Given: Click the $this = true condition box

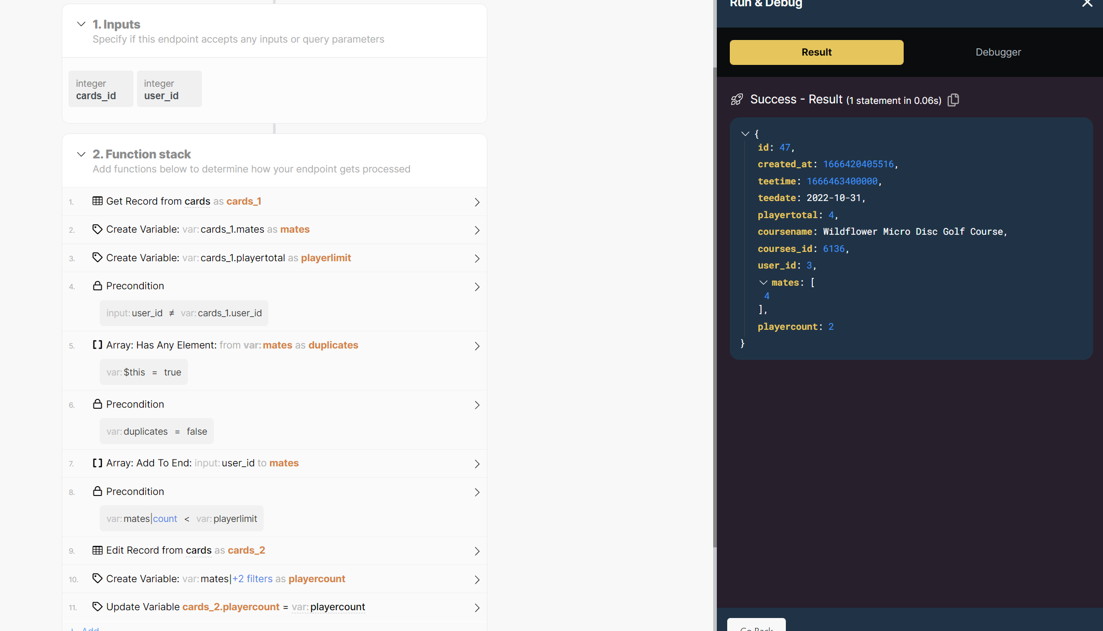Looking at the screenshot, I should (144, 372).
